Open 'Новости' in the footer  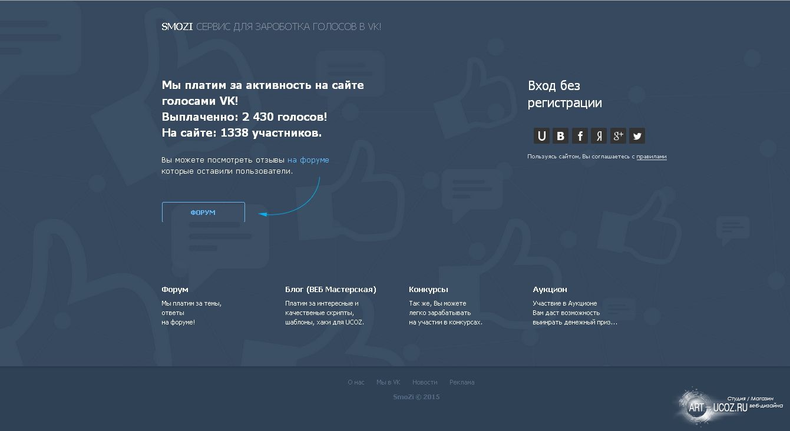click(425, 382)
